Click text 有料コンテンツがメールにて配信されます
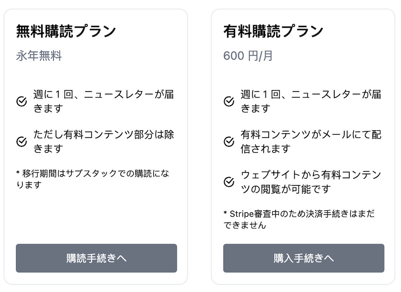401x292 pixels. coord(311,142)
